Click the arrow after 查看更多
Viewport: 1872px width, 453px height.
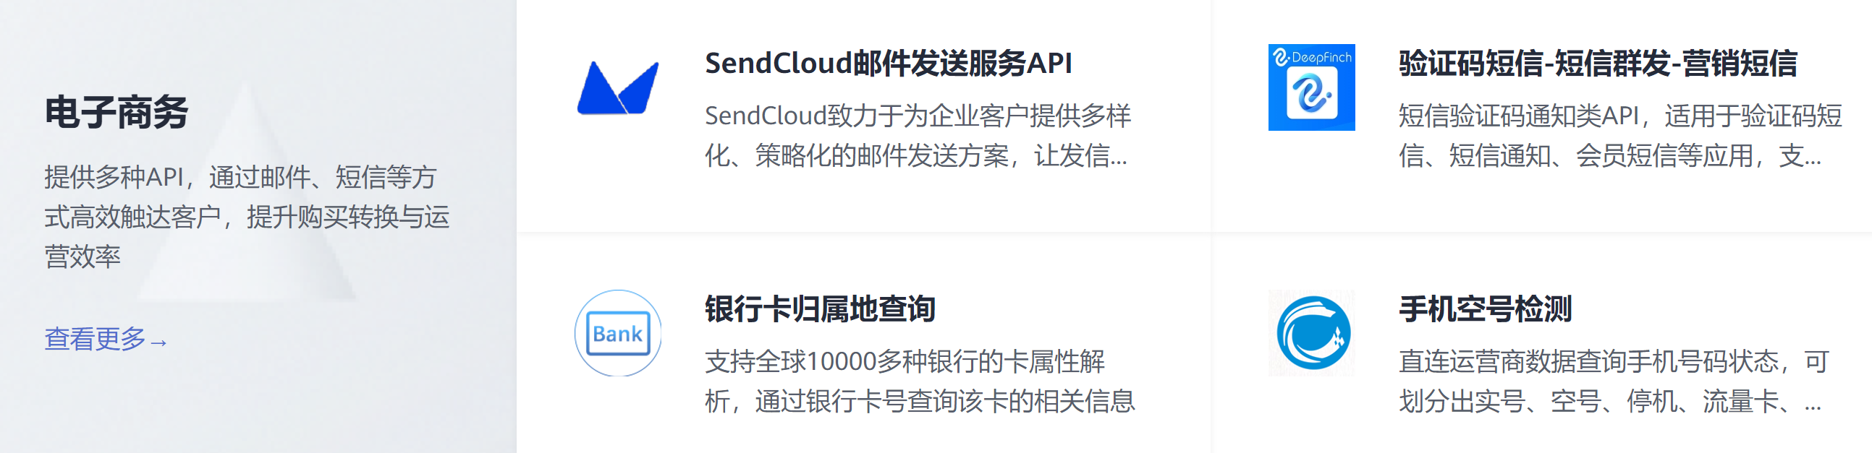coord(160,342)
